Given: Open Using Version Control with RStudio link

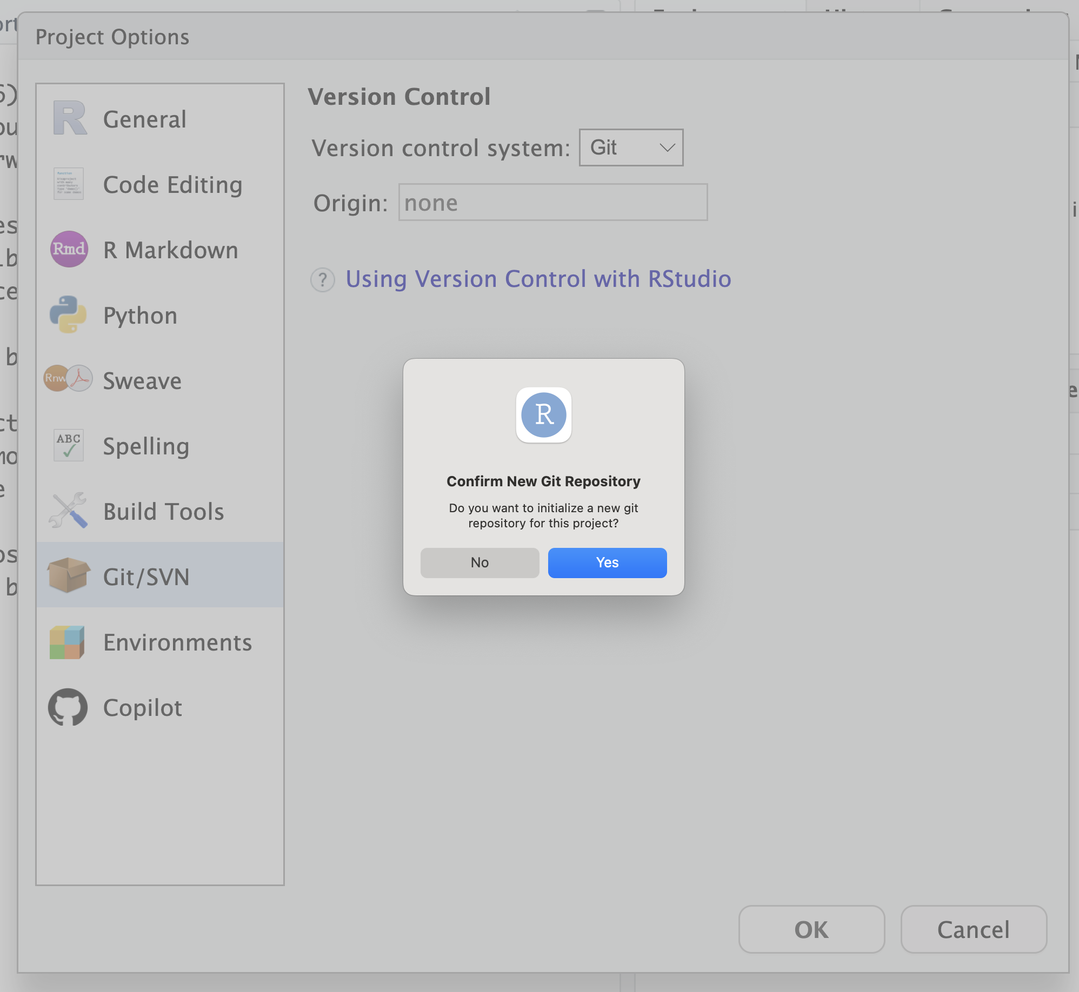Looking at the screenshot, I should [538, 279].
